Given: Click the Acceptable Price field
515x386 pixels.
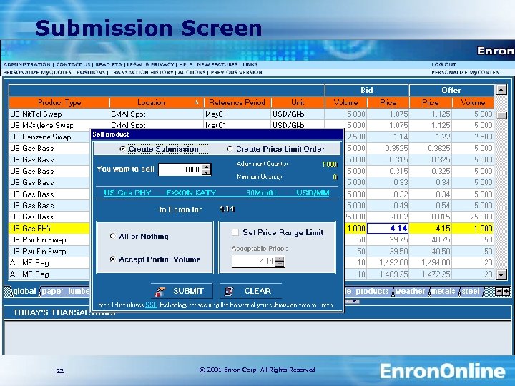Looking at the screenshot, I should click(x=253, y=262).
